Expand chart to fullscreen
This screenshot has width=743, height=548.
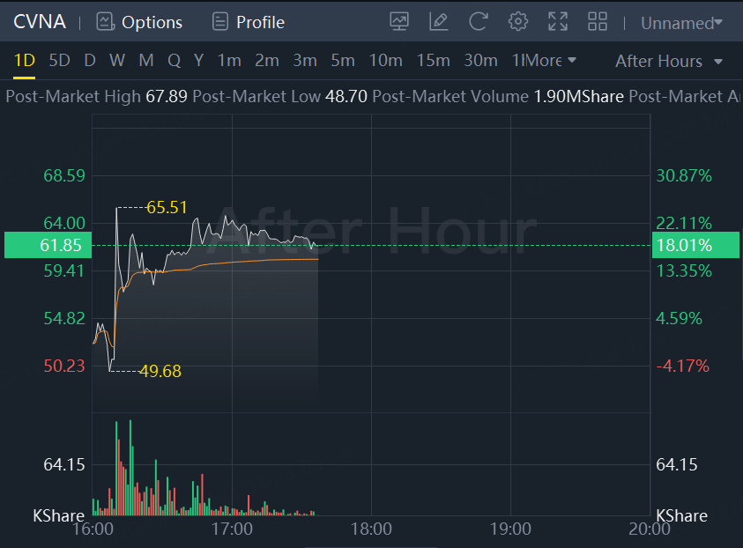[x=558, y=22]
